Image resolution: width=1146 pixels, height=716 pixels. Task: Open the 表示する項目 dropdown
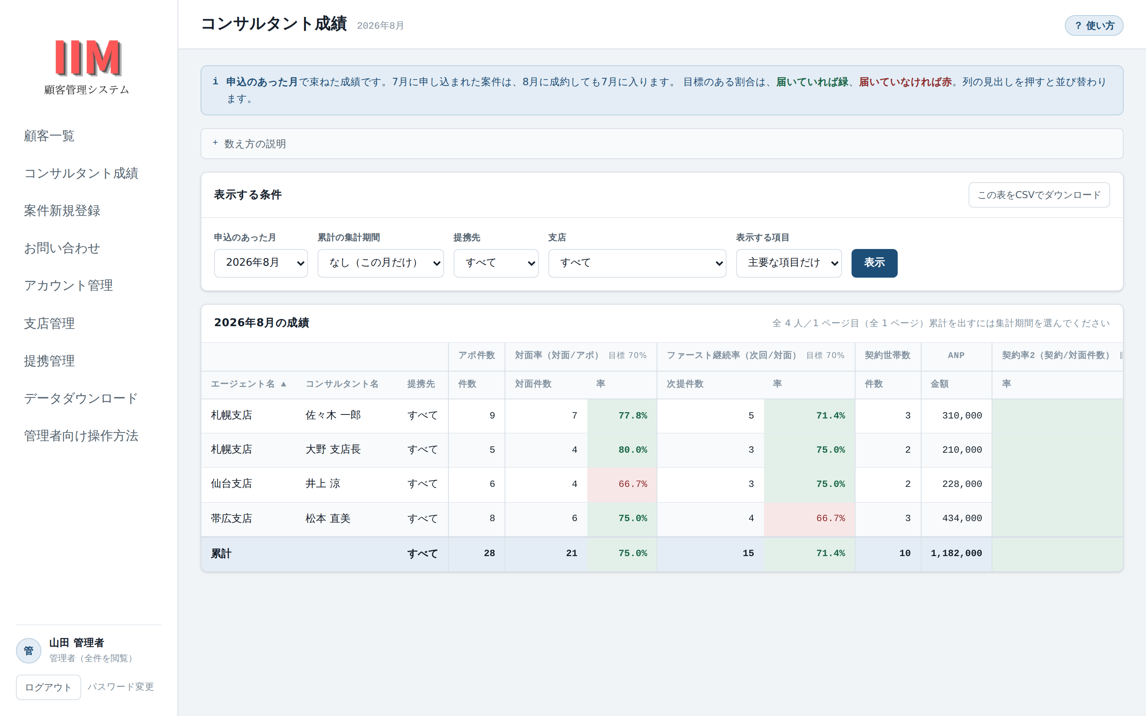click(x=788, y=263)
